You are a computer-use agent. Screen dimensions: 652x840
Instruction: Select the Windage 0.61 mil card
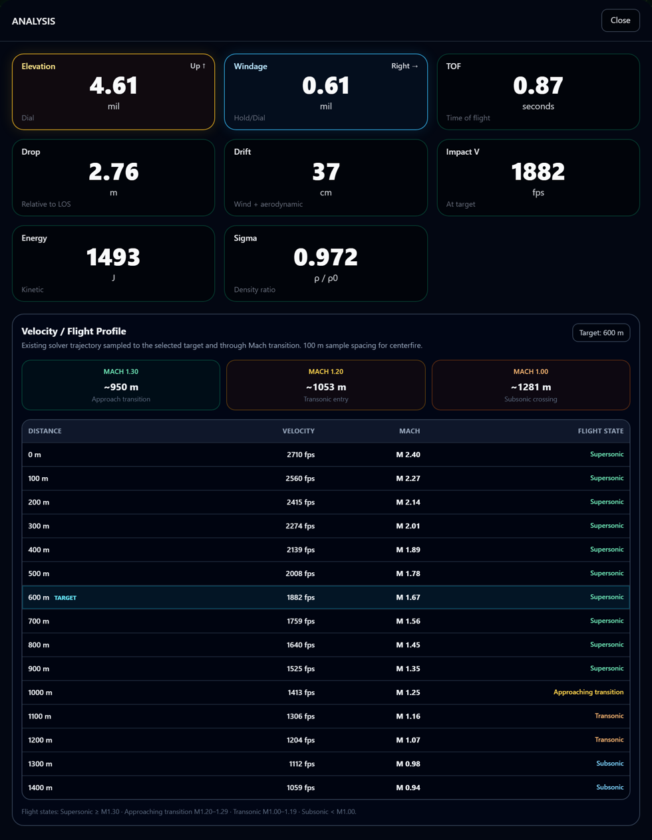(326, 92)
